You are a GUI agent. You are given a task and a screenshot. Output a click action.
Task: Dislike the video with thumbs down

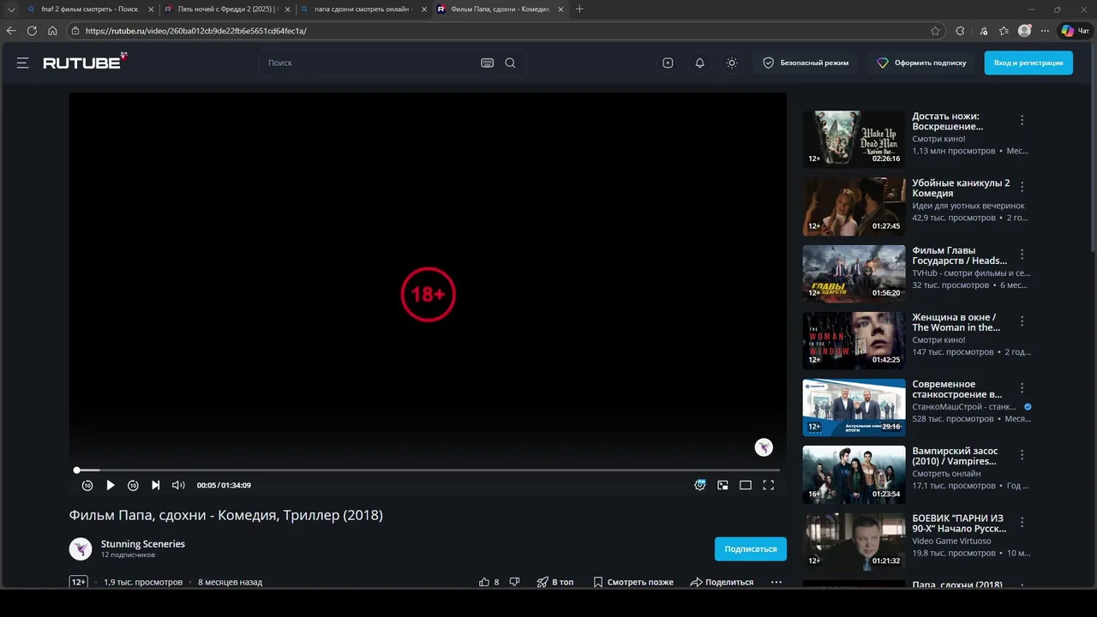click(x=514, y=582)
